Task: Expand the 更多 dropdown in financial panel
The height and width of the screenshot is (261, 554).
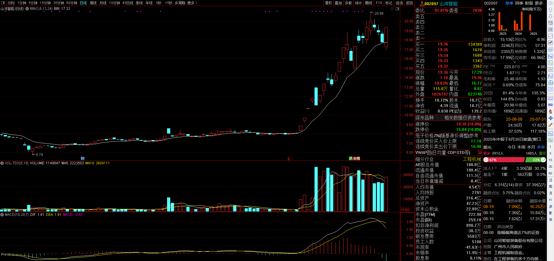Action: (540, 3)
